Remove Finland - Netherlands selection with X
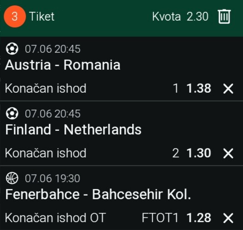The width and height of the screenshot is (243, 230). (228, 153)
